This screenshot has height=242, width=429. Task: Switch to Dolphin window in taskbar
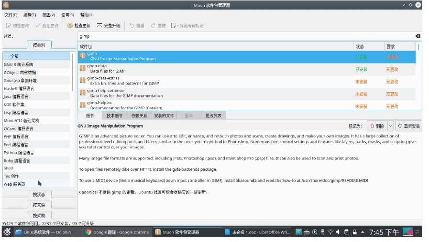48,232
